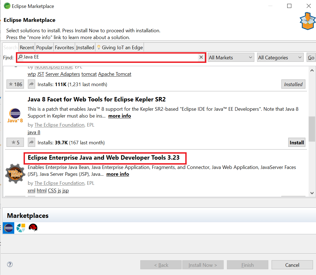Click inside the Find search field

(111, 57)
